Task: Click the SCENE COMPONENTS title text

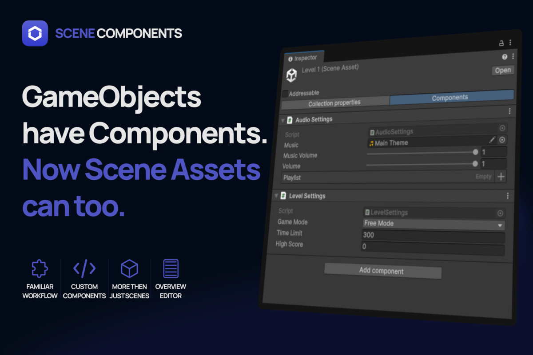Action: coord(119,33)
